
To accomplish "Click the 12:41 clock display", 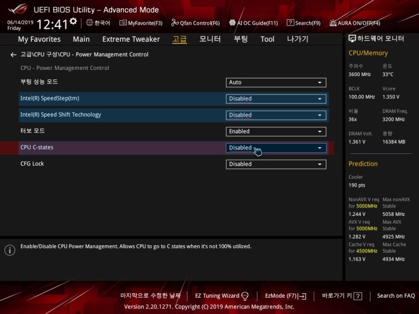I will click(x=52, y=25).
